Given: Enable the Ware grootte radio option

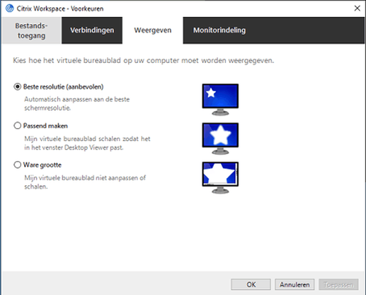Looking at the screenshot, I should [18, 165].
